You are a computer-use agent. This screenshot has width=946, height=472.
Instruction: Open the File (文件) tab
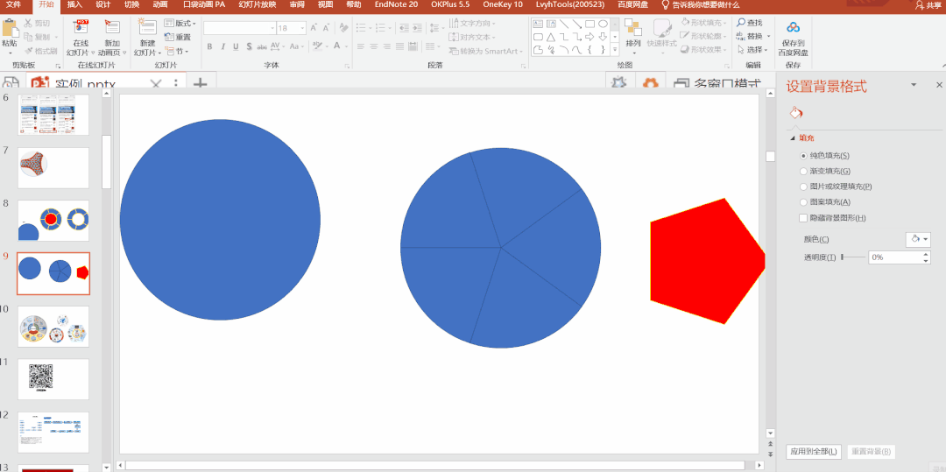pos(13,5)
